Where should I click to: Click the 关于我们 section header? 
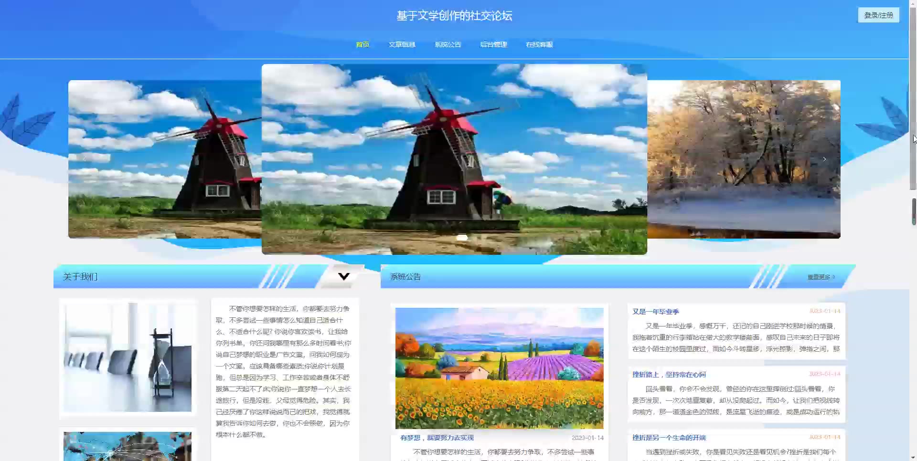tap(80, 277)
